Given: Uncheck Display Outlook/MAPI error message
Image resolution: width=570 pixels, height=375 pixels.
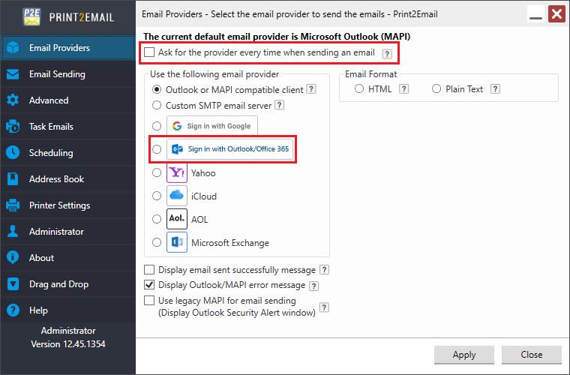Looking at the screenshot, I should click(x=149, y=285).
